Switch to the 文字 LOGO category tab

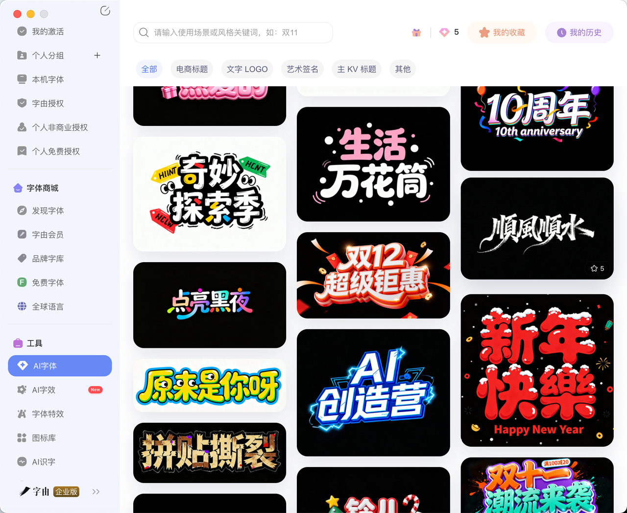[x=247, y=69]
